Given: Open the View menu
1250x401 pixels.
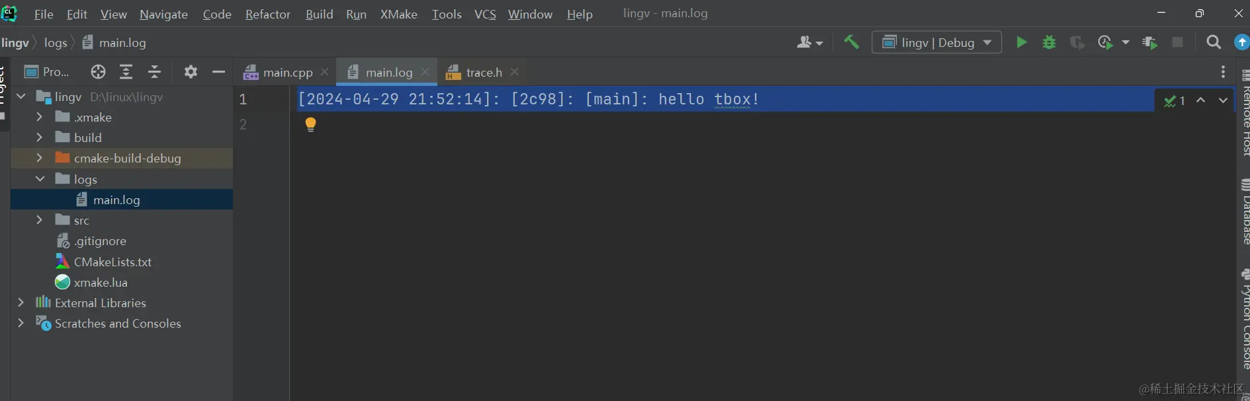Looking at the screenshot, I should [x=113, y=14].
